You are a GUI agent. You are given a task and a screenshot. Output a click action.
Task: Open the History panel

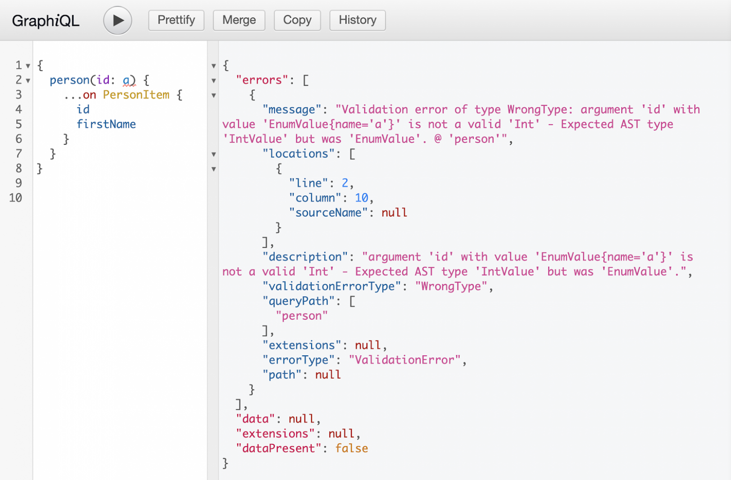click(358, 20)
